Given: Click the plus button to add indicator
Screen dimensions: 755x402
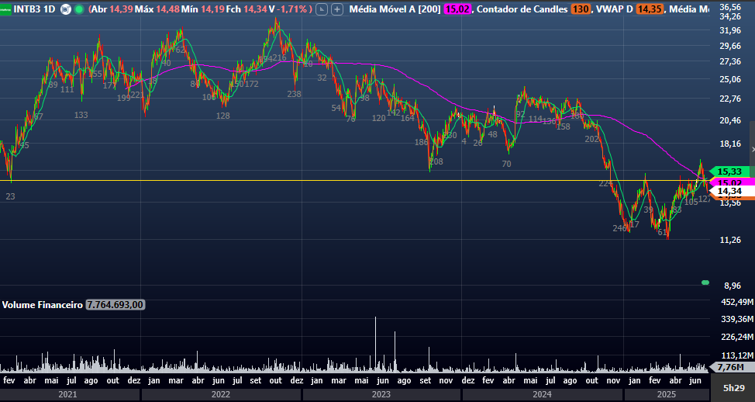Looking at the screenshot, I should click(x=337, y=9).
